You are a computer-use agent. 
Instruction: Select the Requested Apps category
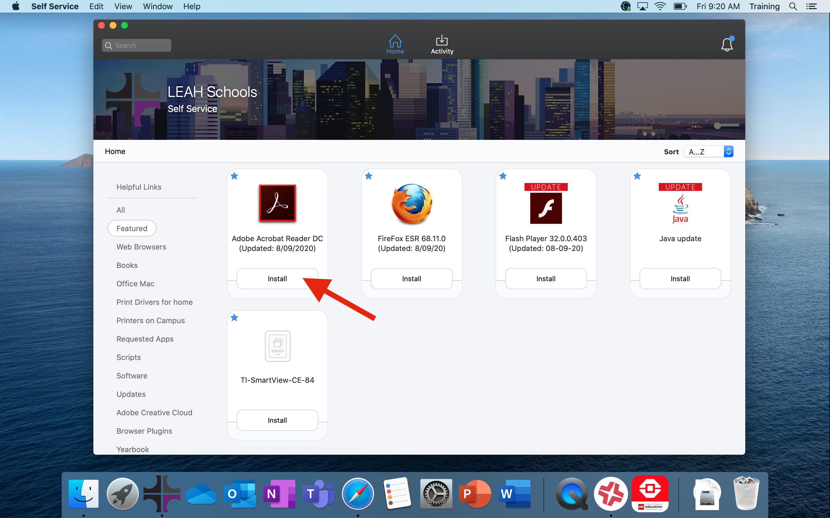coord(145,339)
